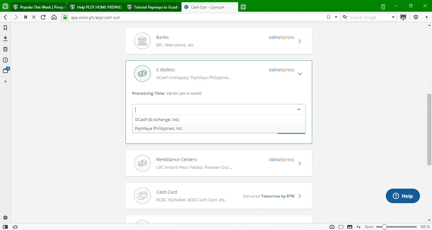Image resolution: width=432 pixels, height=230 pixels.
Task: Focus the Search Google field
Action: (369, 17)
